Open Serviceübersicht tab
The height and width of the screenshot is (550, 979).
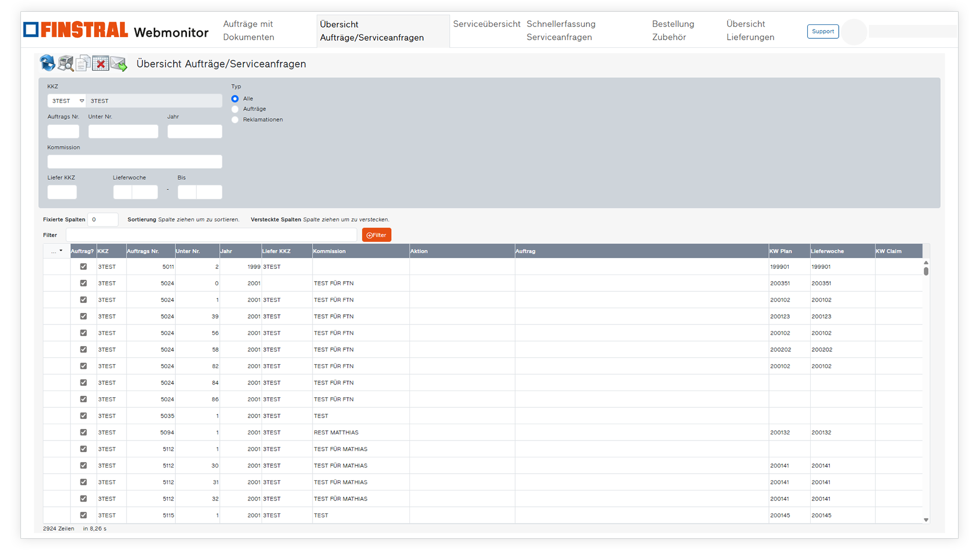(x=486, y=24)
